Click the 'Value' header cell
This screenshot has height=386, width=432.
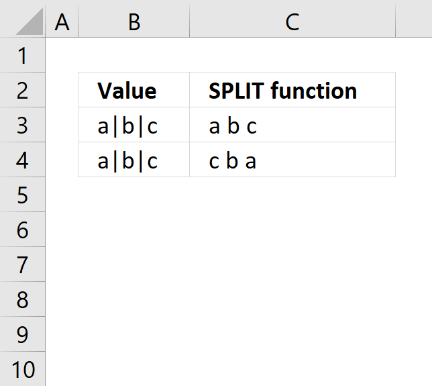click(134, 90)
